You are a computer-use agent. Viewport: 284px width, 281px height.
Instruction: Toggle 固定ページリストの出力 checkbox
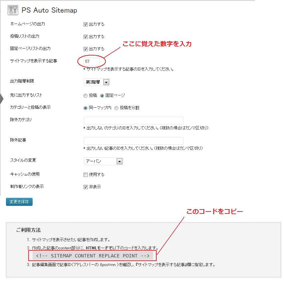85,49
